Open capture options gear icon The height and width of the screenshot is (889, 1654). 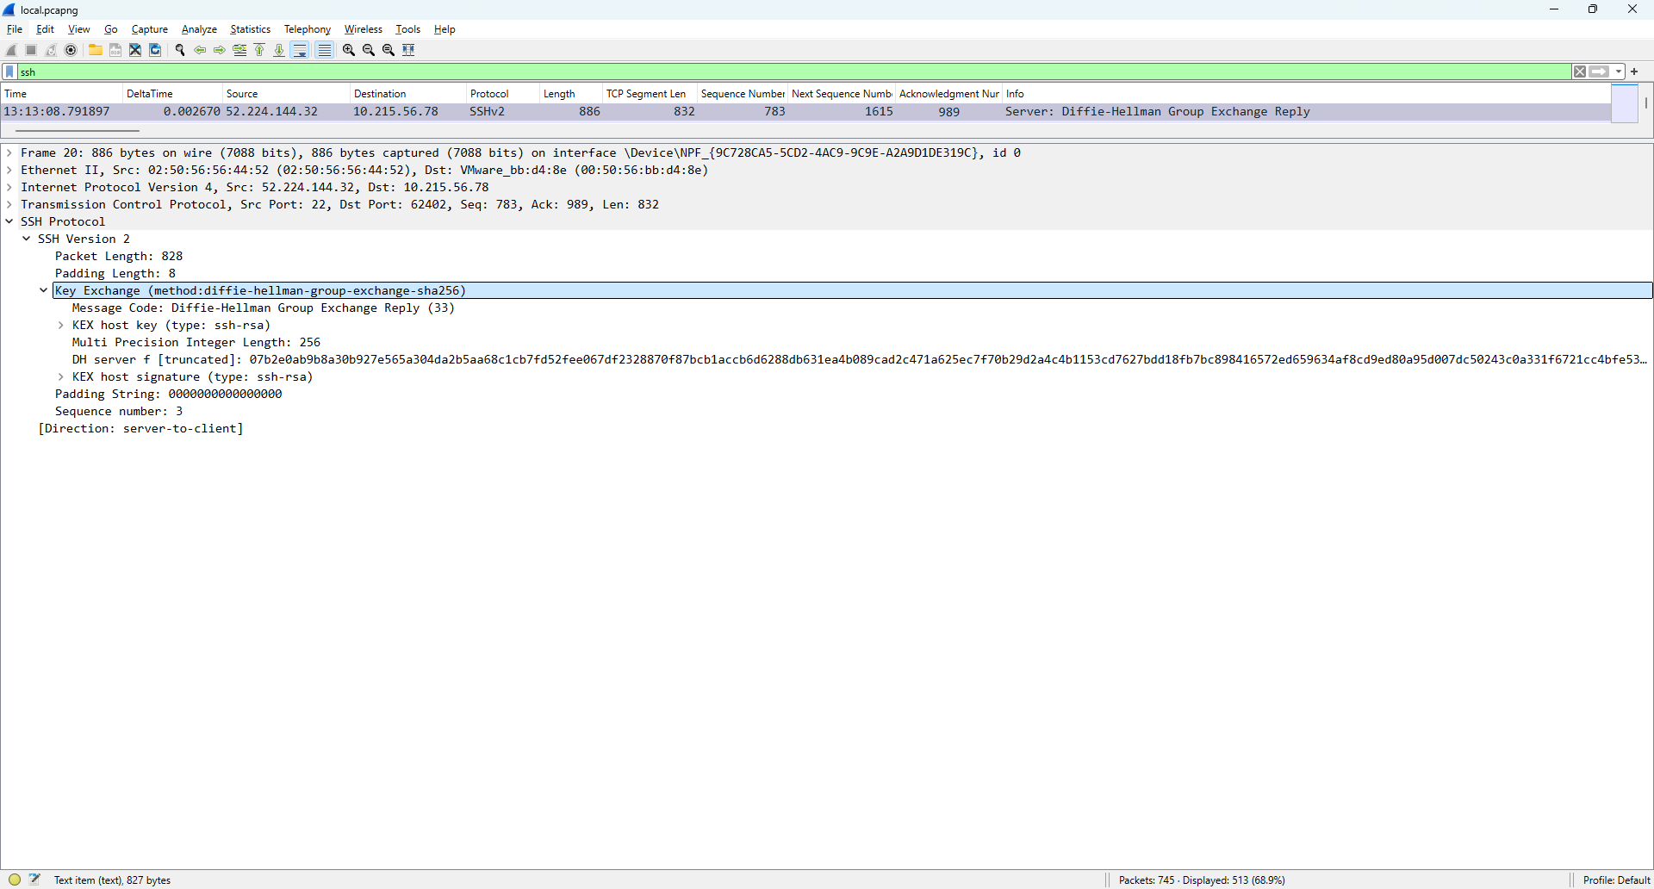(x=71, y=50)
